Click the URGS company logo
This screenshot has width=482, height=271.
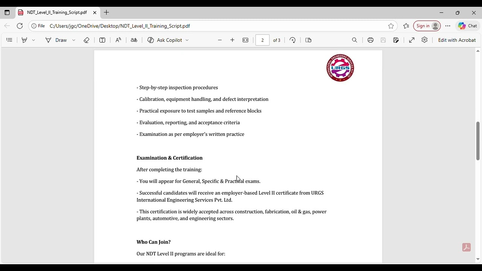pyautogui.click(x=340, y=68)
